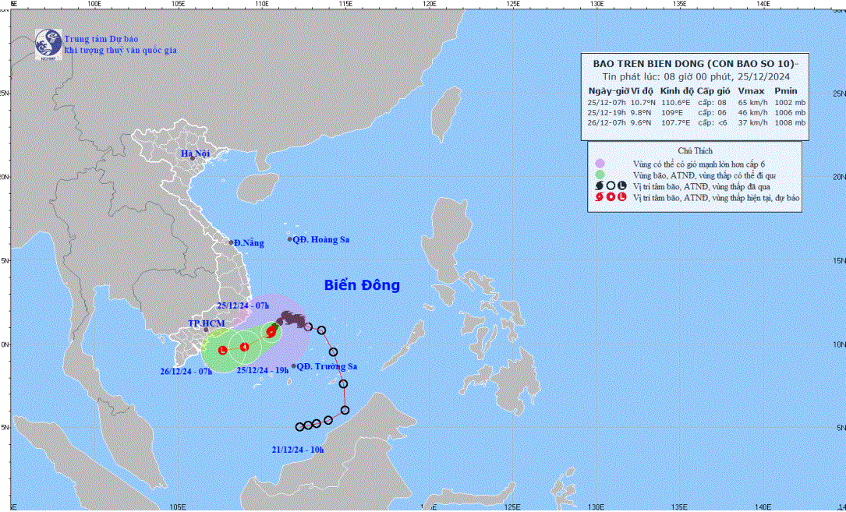Viewport: 846px width, 512px height.
Task: Click the '25/12-19h' table cell
Action: point(607,113)
